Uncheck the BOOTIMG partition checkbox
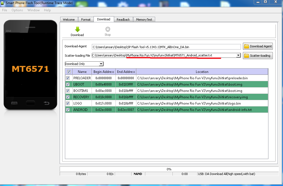 68,91
